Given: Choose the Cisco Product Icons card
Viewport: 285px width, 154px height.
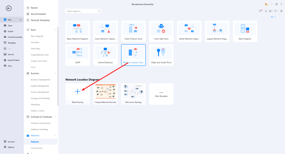Looking at the screenshot, I should tap(133, 31).
